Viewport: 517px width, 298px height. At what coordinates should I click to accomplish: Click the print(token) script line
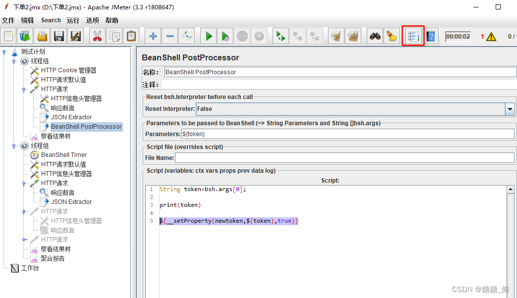[x=180, y=205]
